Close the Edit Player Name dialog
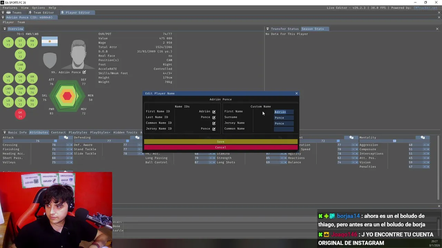 (x=296, y=93)
